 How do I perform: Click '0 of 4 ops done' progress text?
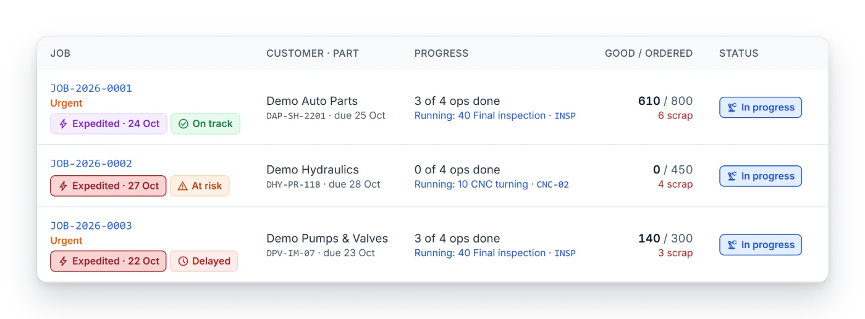point(457,170)
